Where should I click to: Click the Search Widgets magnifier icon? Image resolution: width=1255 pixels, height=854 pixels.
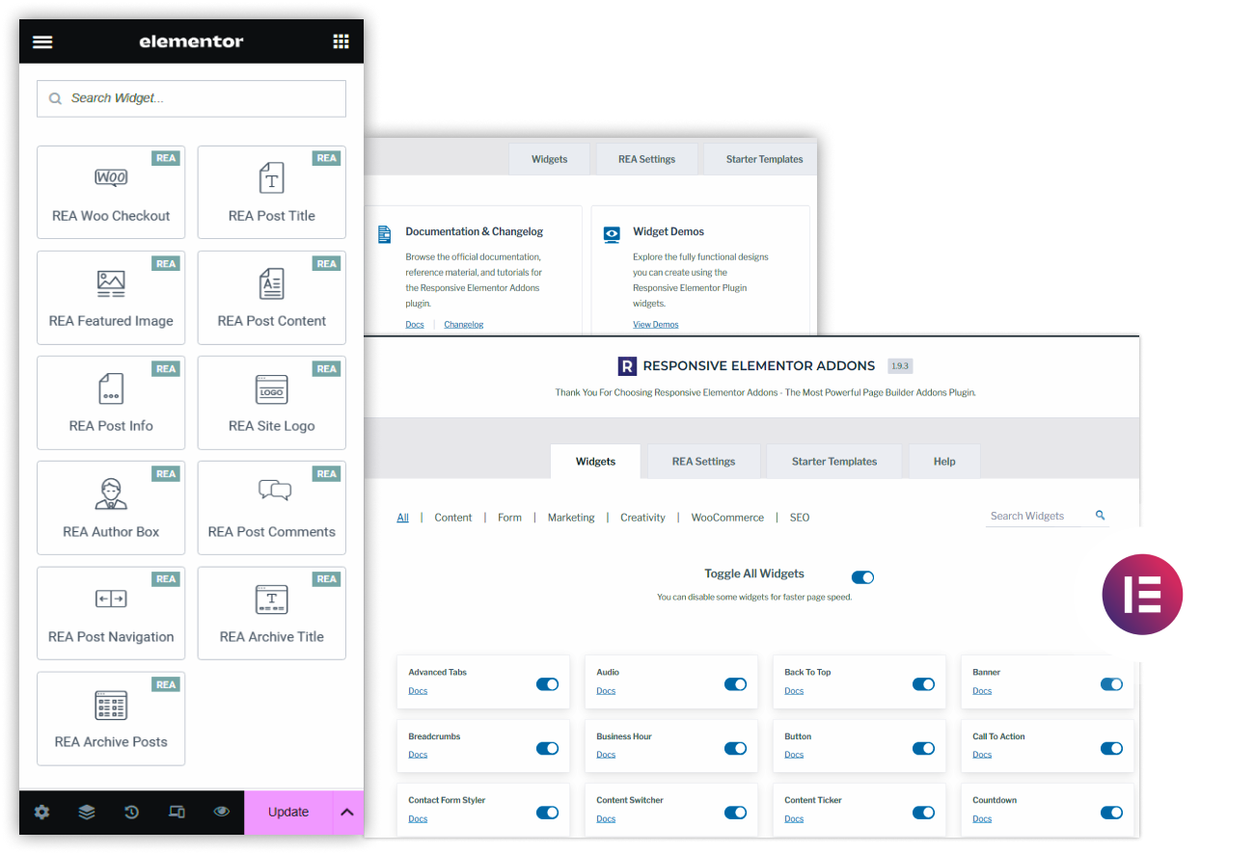click(1100, 516)
